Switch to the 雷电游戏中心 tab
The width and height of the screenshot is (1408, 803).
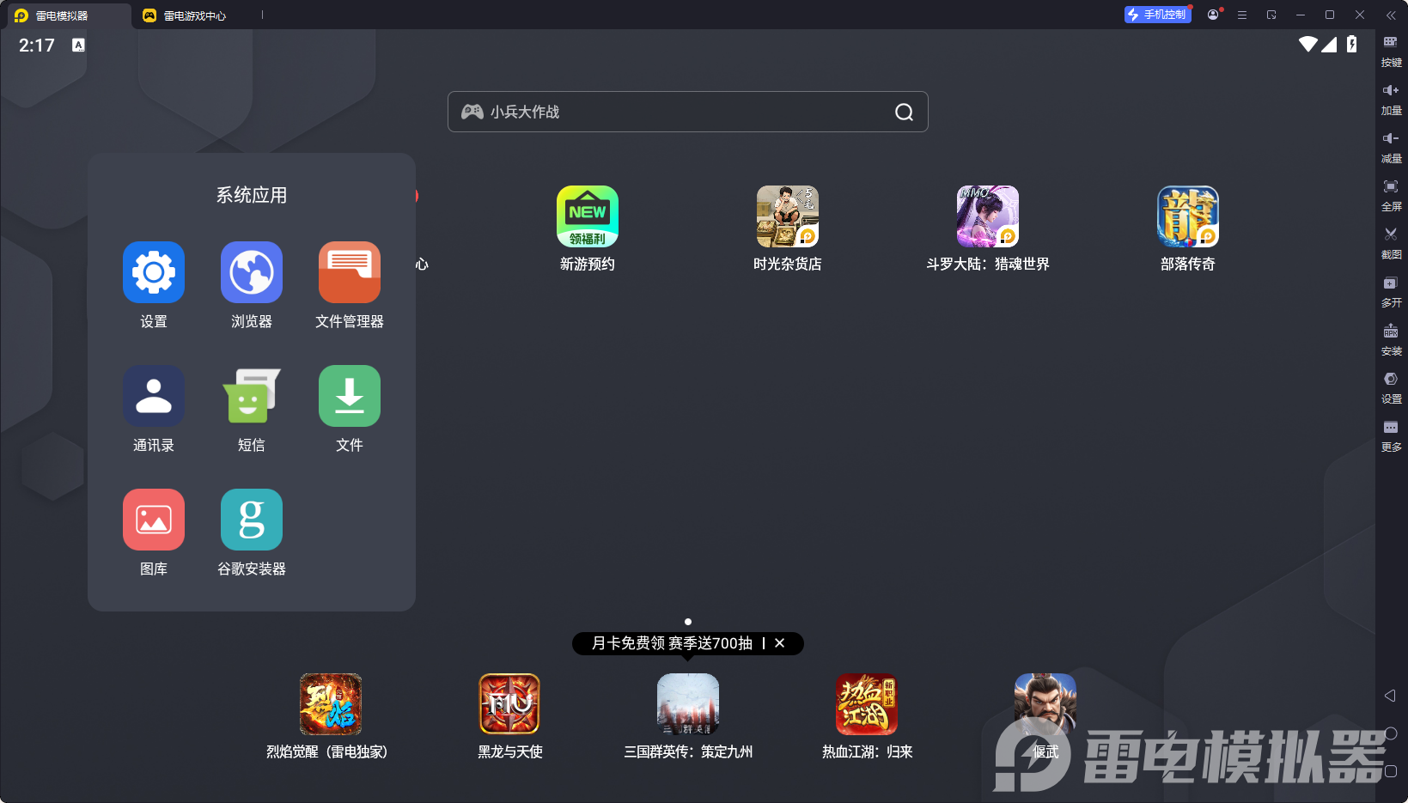click(185, 15)
